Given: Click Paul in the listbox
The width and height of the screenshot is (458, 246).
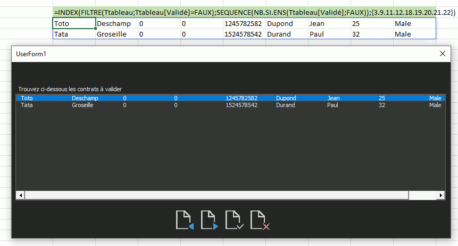Looking at the screenshot, I should (332, 105).
